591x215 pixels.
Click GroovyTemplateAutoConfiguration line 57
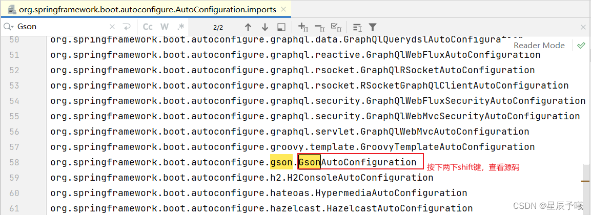coord(447,146)
